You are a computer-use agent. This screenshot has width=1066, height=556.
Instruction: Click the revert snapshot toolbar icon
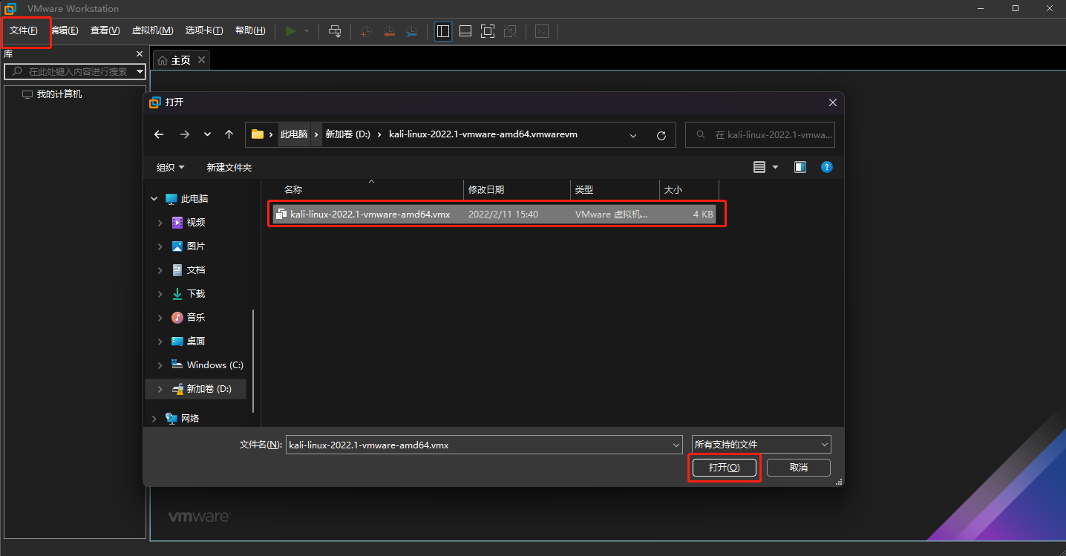click(389, 31)
